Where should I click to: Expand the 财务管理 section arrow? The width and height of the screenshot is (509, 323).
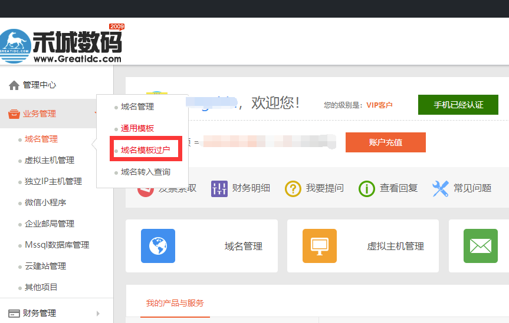click(x=98, y=314)
